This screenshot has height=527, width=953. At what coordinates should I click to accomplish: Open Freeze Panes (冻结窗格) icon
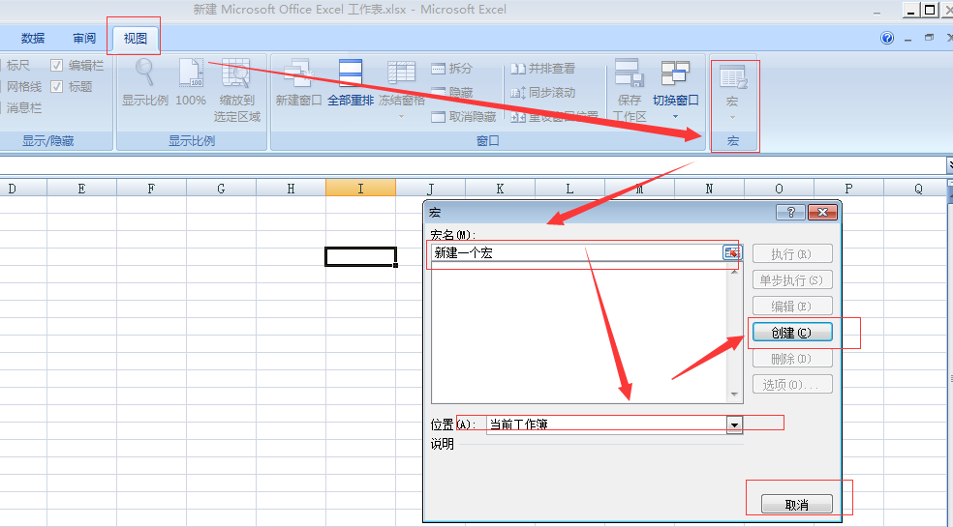pyautogui.click(x=401, y=73)
